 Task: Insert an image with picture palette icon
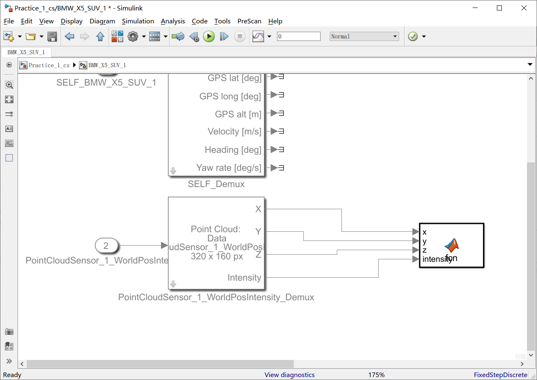tap(9, 143)
